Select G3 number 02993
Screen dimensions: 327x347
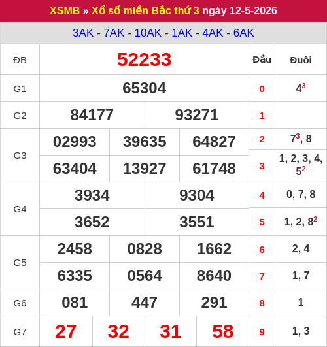pyautogui.click(x=75, y=142)
